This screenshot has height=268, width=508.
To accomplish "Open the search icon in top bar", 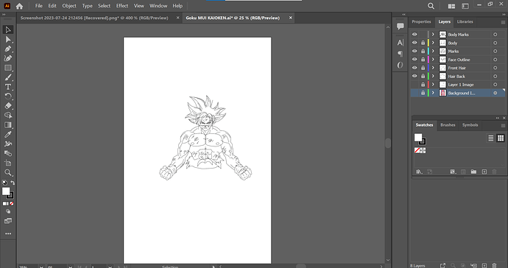I will [x=431, y=6].
